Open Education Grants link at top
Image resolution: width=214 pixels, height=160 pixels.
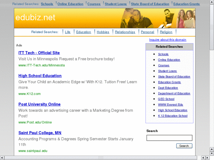pyautogui.click(x=186, y=4)
